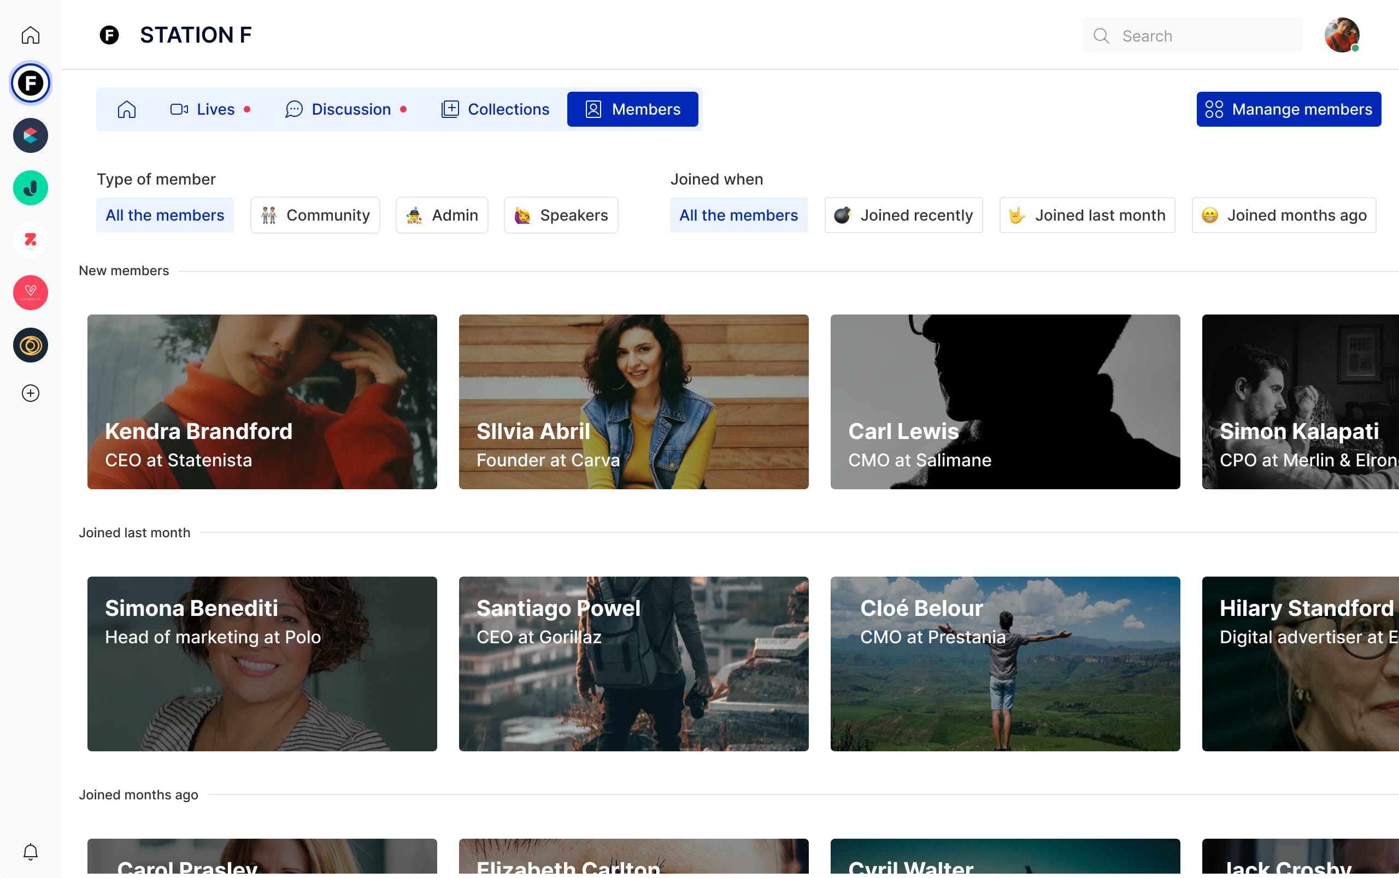
Task: Open Kendra Brandford's member card
Action: tap(262, 401)
